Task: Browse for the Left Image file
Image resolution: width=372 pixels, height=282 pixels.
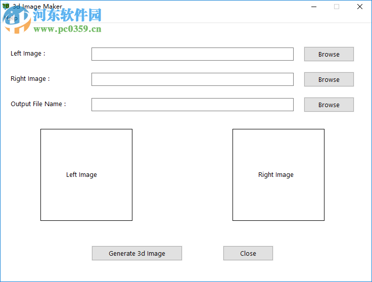Action: coord(329,54)
